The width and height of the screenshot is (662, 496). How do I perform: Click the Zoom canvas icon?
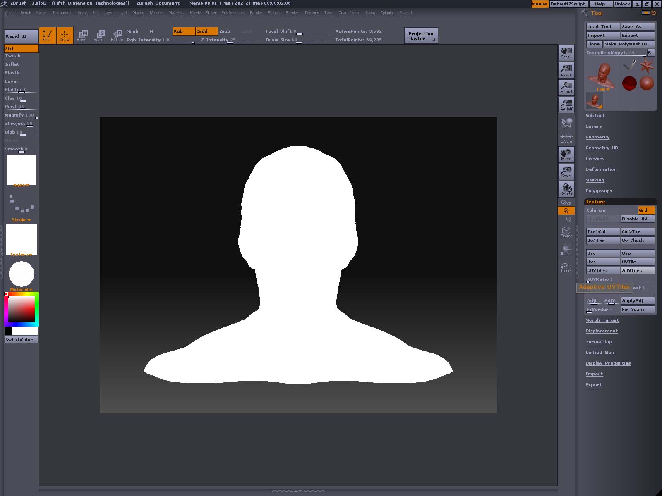566,70
